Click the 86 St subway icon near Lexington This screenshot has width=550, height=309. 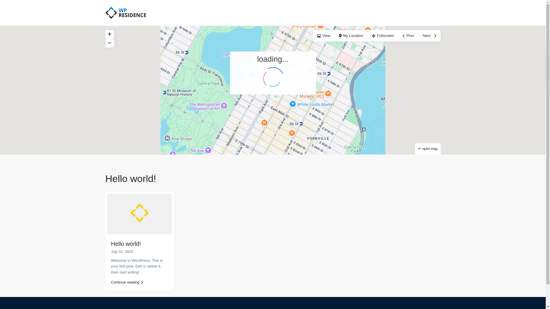pos(301,124)
